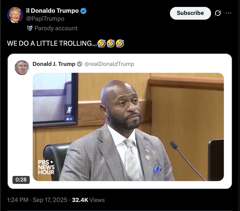Click the quoted Donald J. Trump name
The height and width of the screenshot is (211, 240).
click(54, 64)
